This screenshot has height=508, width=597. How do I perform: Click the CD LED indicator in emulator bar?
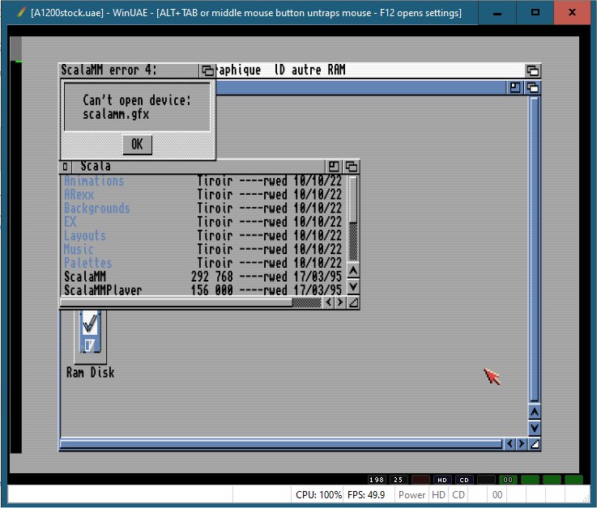[464, 480]
